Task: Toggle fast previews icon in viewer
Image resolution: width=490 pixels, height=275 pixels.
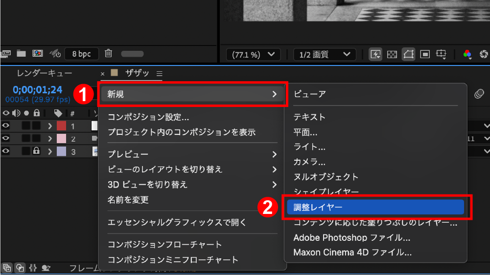Action: pos(375,54)
